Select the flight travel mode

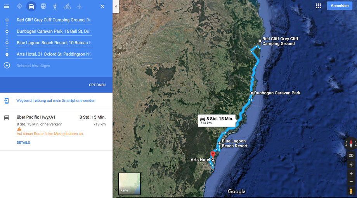pyautogui.click(x=79, y=6)
